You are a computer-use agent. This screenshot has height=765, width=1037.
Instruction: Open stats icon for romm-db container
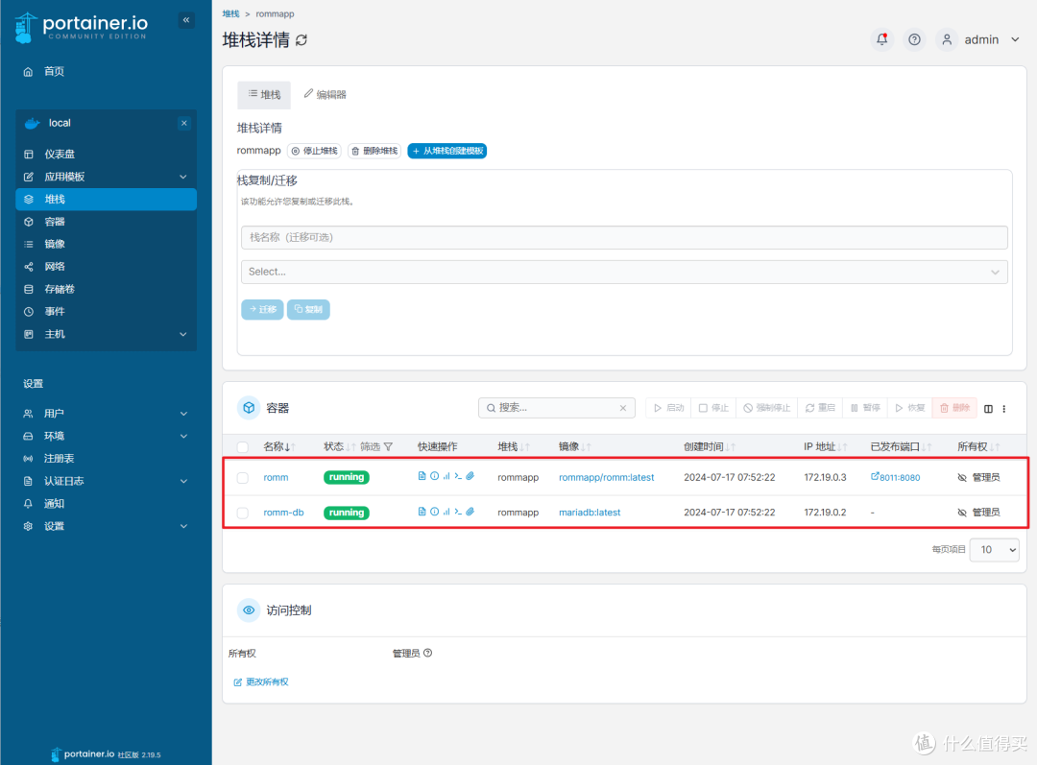446,512
